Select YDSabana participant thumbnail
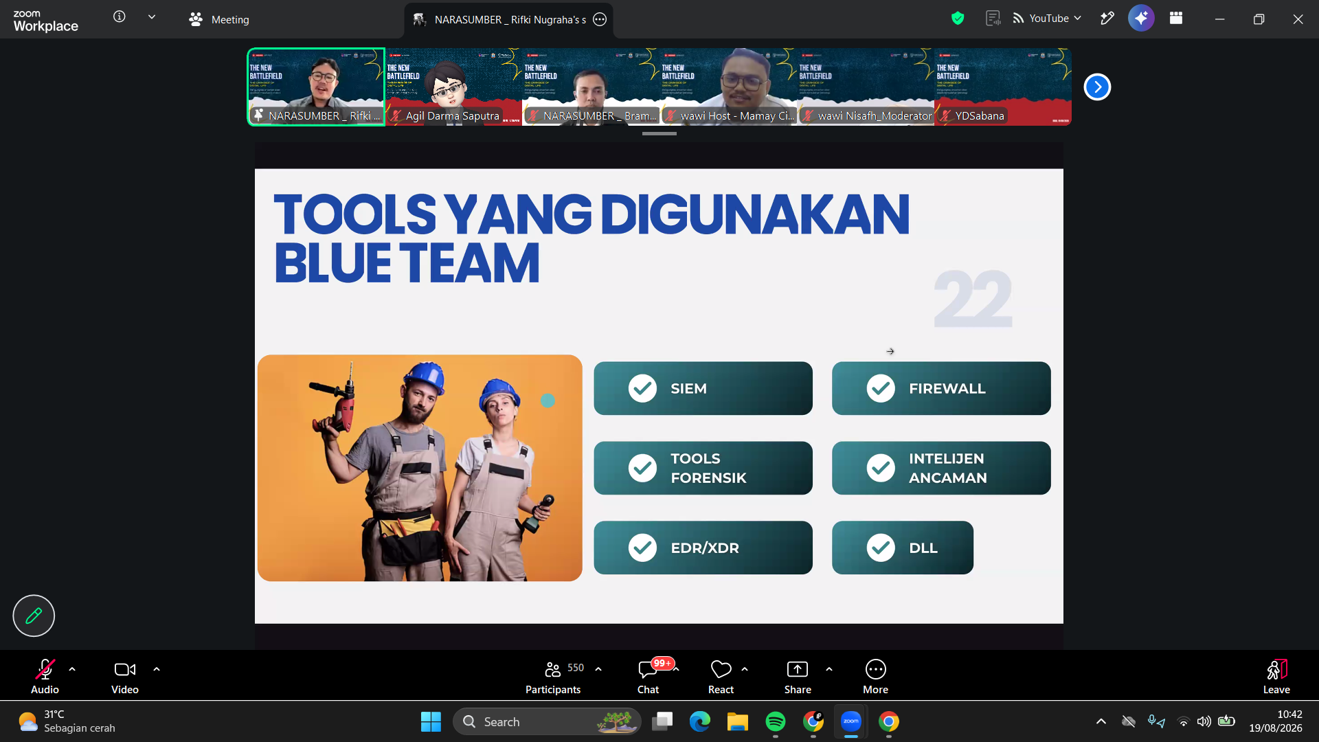The image size is (1319, 742). (1003, 87)
